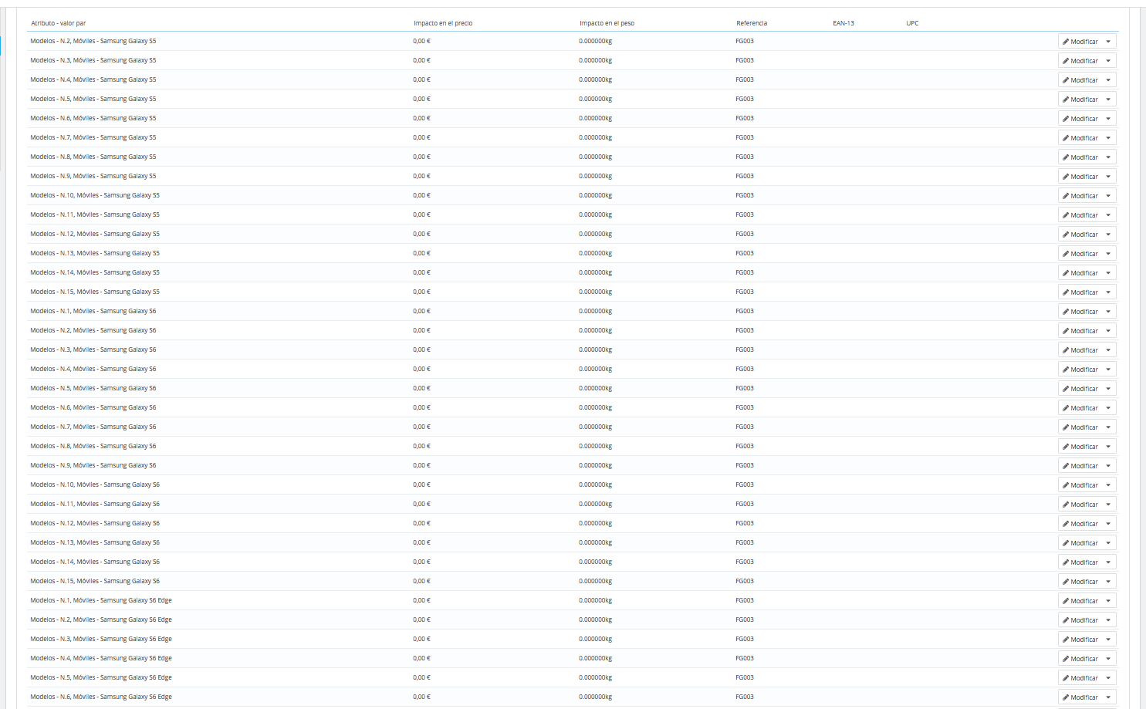Expand more actions for N.9 Galaxy S5
Screen dimensions: 1146x709
tap(1108, 177)
